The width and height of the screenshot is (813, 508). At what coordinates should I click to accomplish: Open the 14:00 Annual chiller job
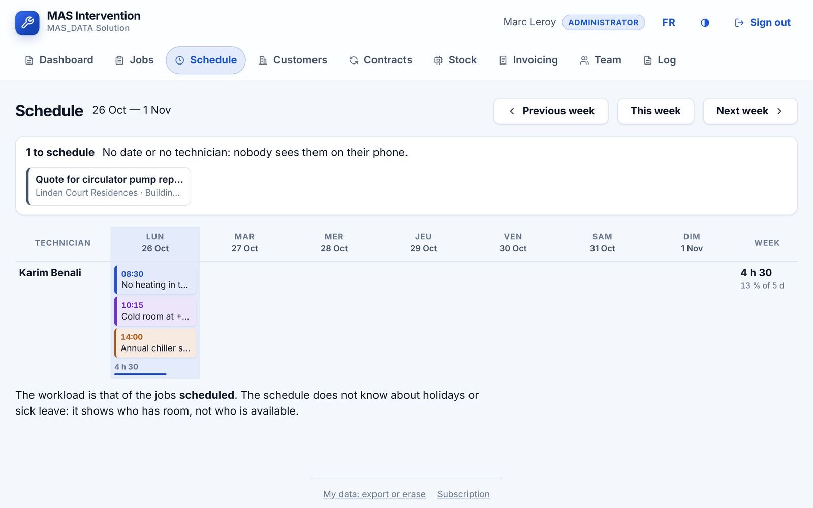(155, 342)
